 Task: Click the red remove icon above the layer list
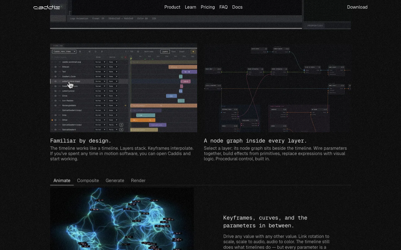(125, 57)
